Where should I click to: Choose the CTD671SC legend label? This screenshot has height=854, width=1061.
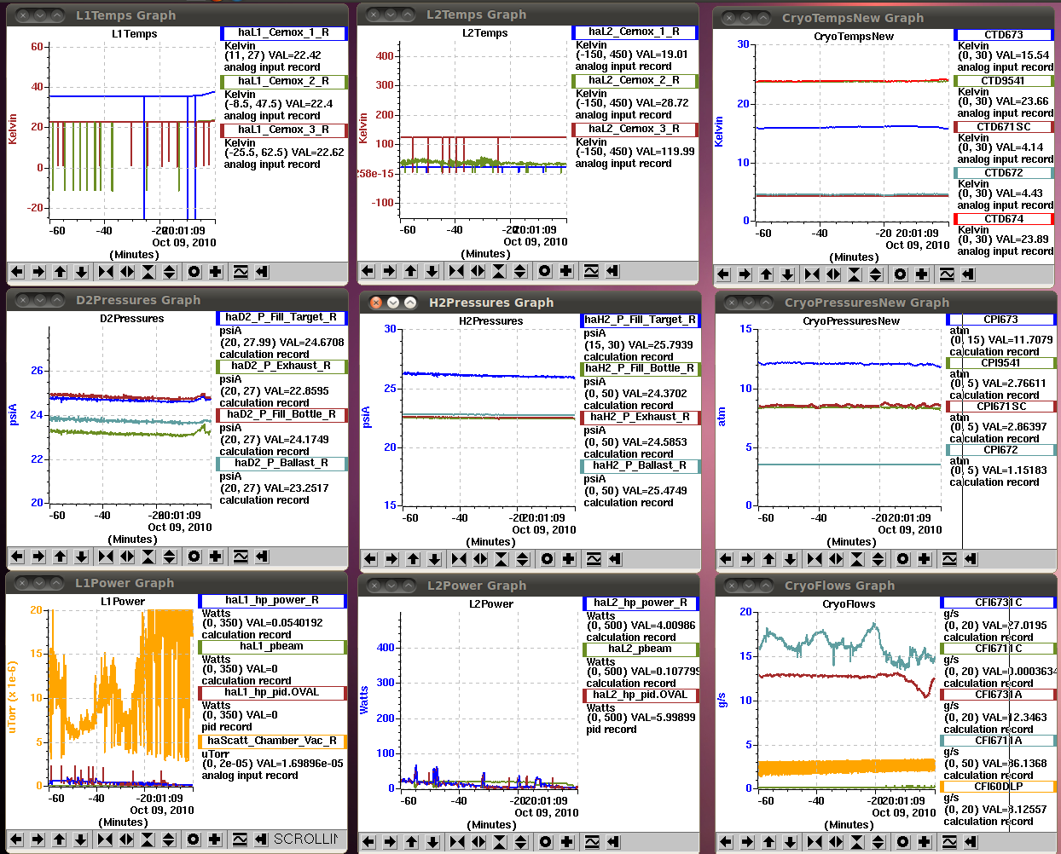pyautogui.click(x=1004, y=127)
